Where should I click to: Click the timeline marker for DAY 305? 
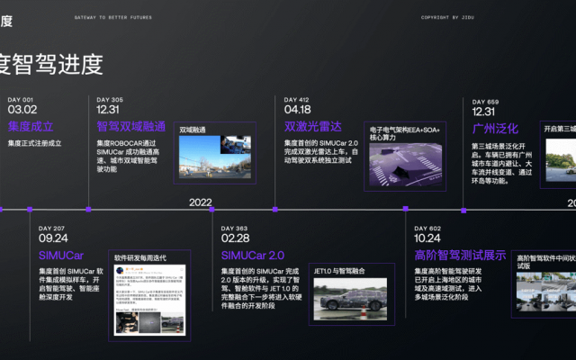(88, 210)
